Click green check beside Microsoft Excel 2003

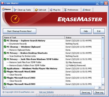click(5, 78)
